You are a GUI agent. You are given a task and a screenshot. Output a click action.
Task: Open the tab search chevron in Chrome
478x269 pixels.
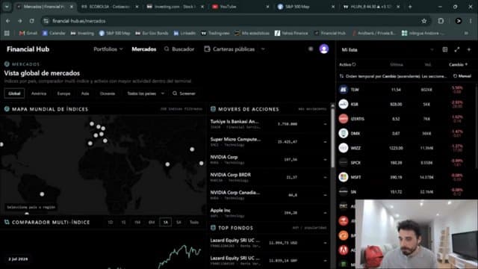7,7
